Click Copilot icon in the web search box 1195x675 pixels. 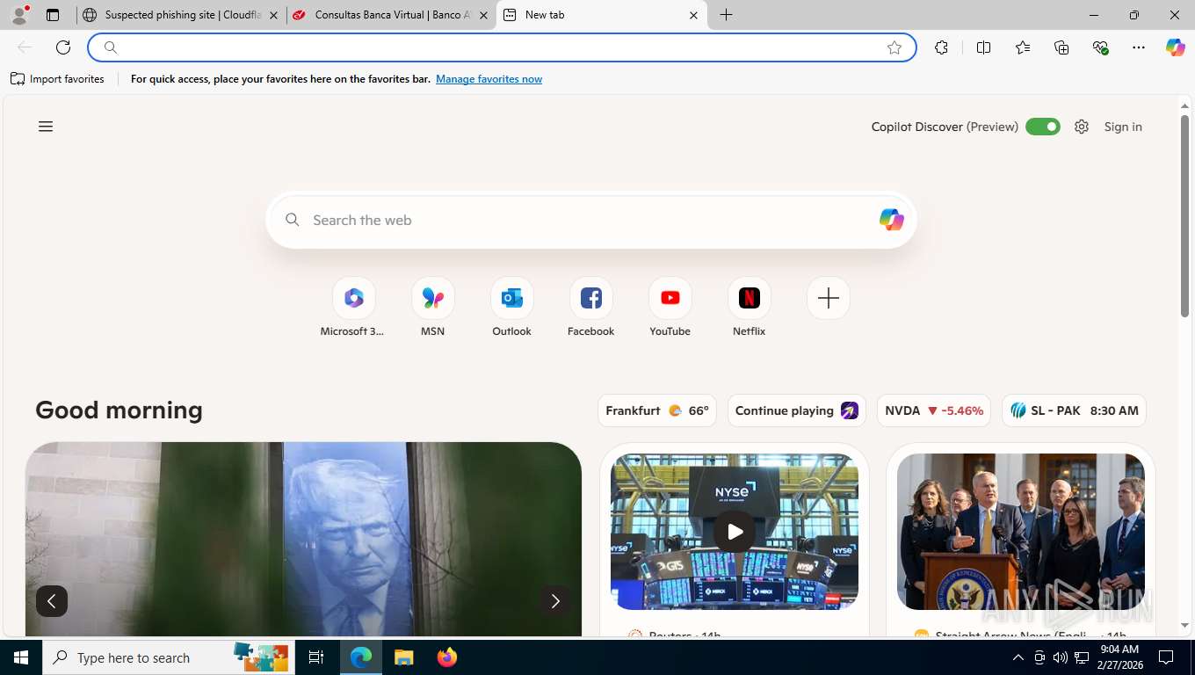point(891,220)
